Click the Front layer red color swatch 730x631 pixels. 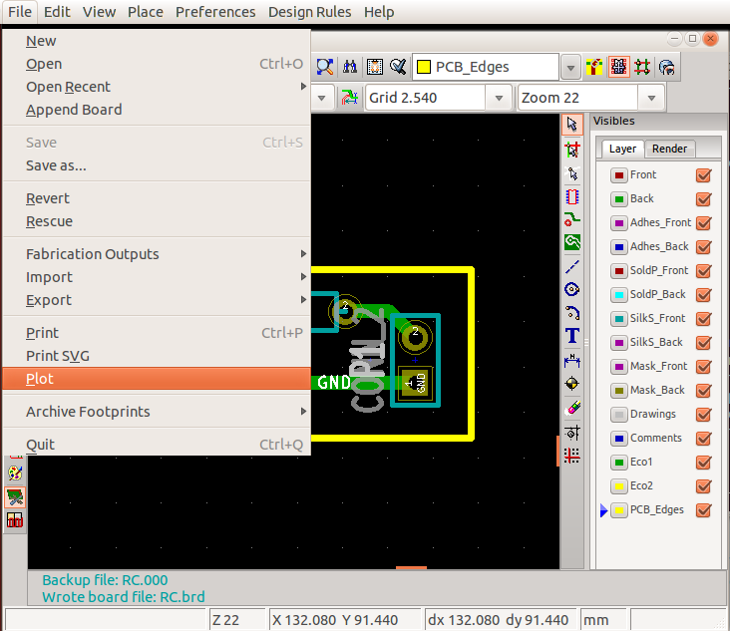pyautogui.click(x=618, y=175)
